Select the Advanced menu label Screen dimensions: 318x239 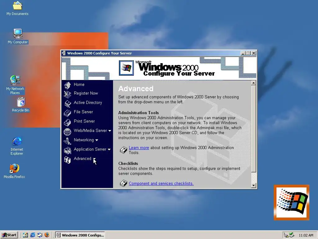click(83, 159)
